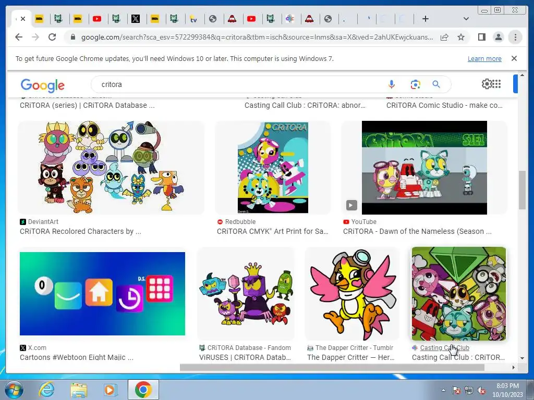Open Dawn of the Nameless video thumbnail

click(424, 168)
